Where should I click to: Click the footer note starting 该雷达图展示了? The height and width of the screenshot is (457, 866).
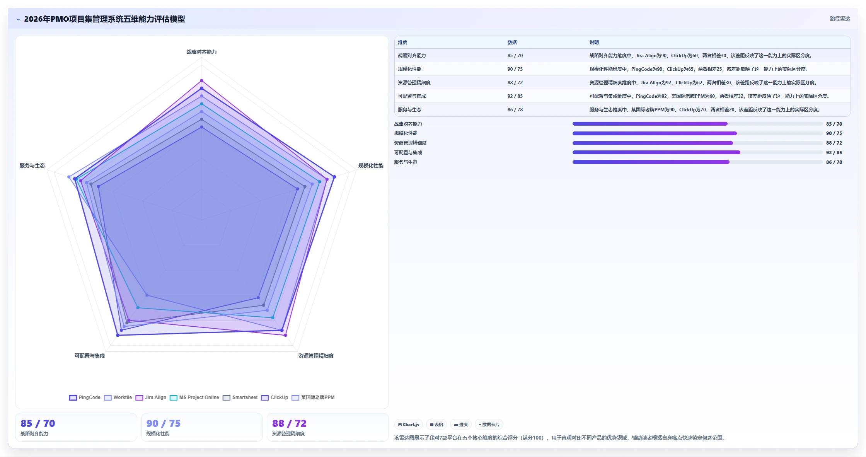(x=560, y=438)
